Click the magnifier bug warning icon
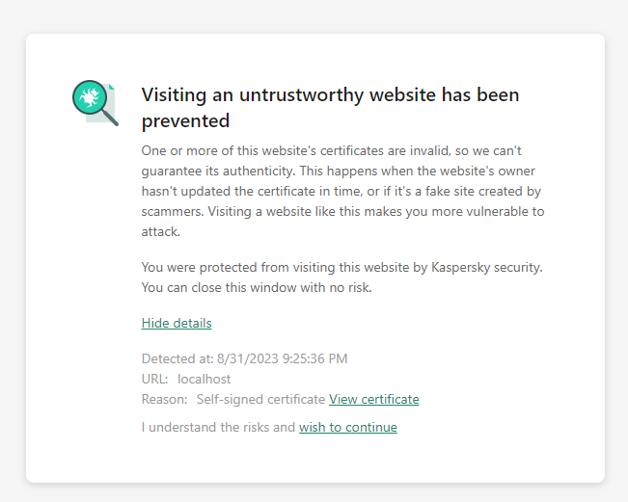628x502 pixels. pyautogui.click(x=90, y=98)
